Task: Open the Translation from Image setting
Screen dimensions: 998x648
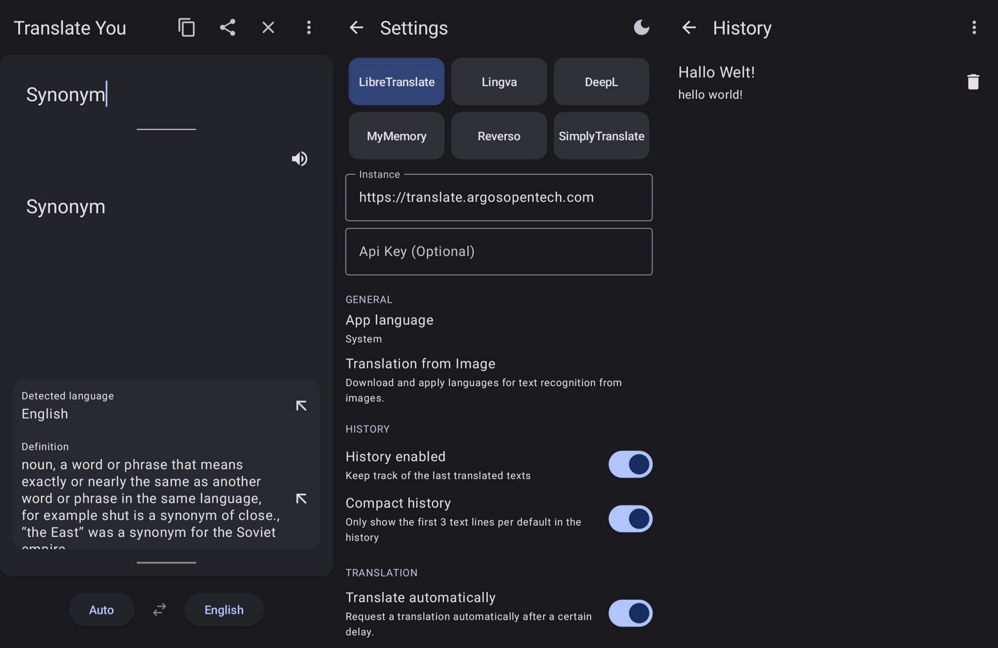Action: [x=499, y=380]
